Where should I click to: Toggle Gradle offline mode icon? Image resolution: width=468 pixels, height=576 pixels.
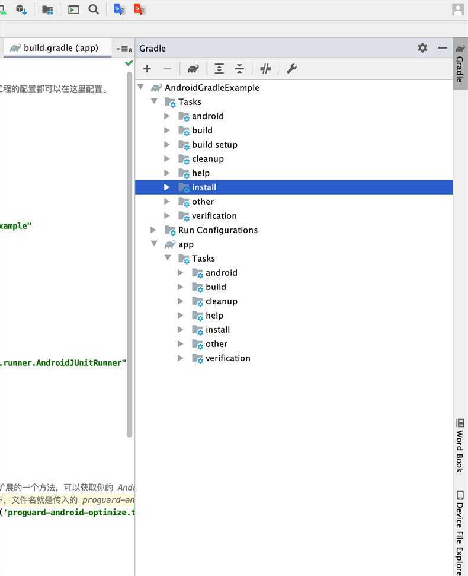click(x=265, y=69)
